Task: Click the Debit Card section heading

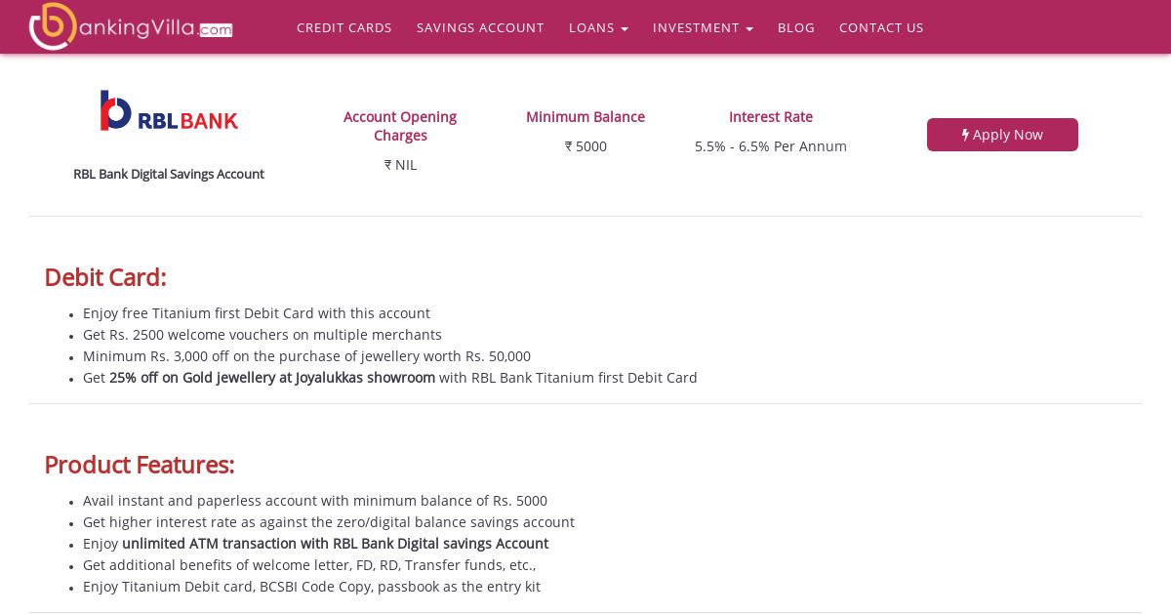Action: pyautogui.click(x=105, y=277)
